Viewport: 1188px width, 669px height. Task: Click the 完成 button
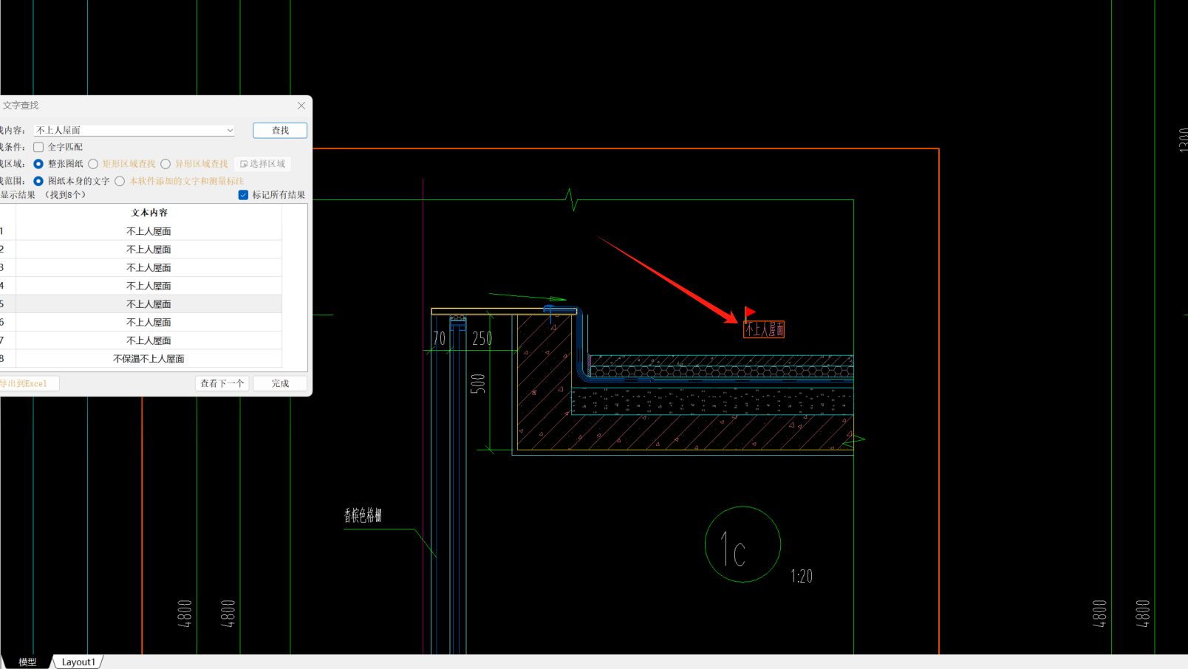point(280,383)
